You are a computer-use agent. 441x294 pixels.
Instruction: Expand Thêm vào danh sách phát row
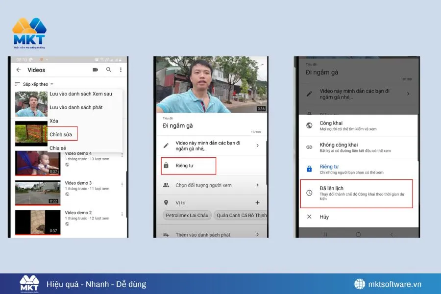211,235
